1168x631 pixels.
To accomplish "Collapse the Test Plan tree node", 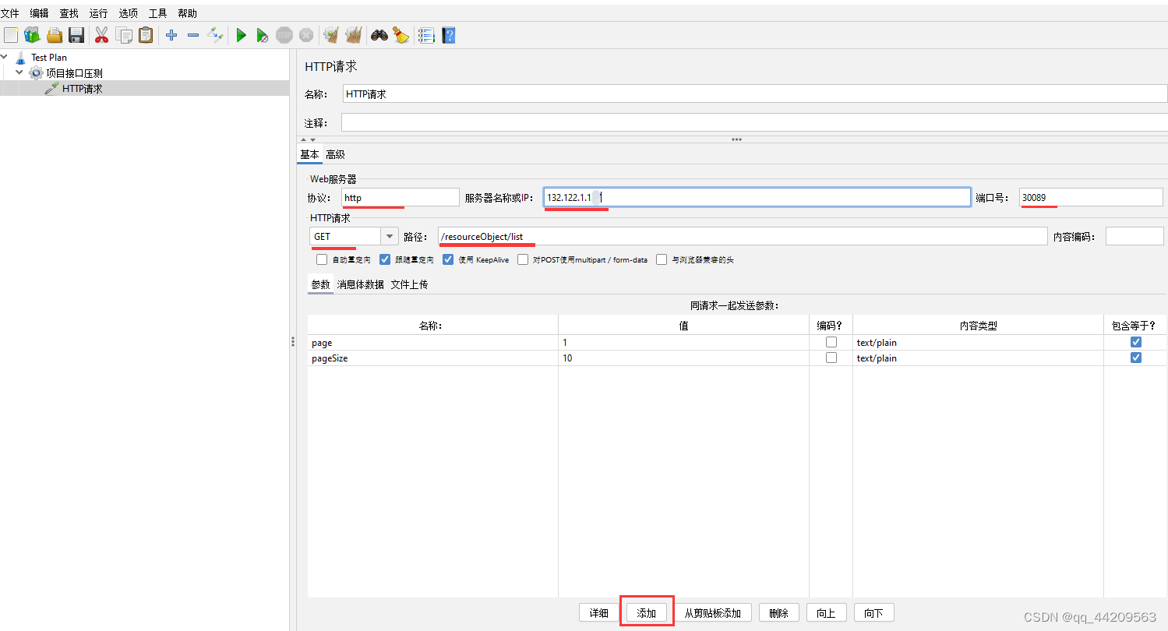I will click(5, 57).
